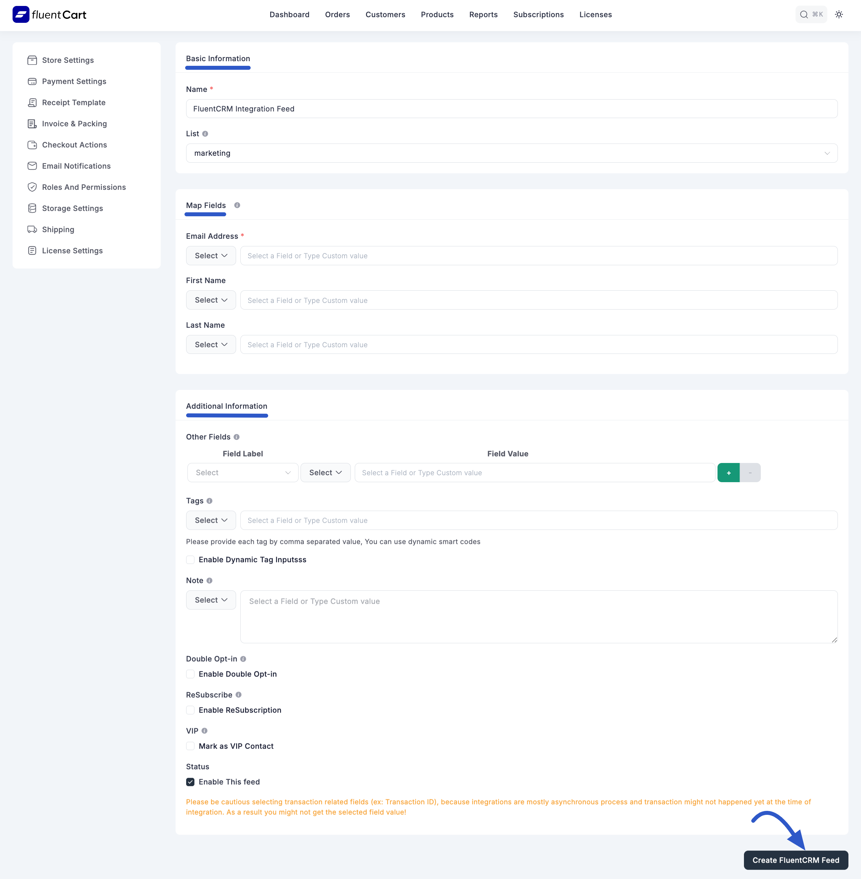Image resolution: width=861 pixels, height=879 pixels.
Task: Click the Note textarea
Action: click(x=539, y=617)
